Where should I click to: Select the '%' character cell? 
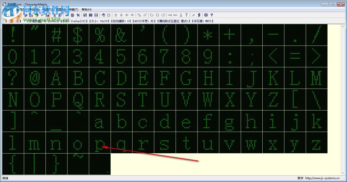point(100,35)
